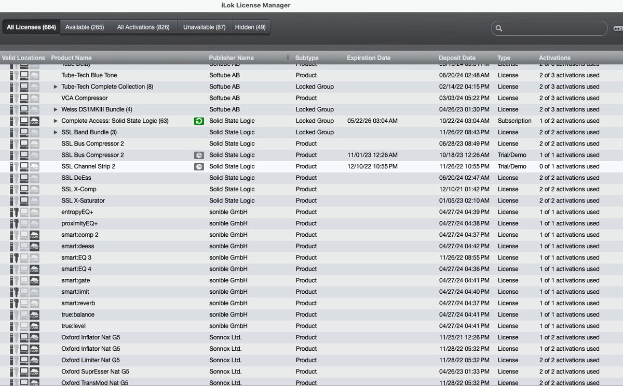Click inside the license search field
This screenshot has width=623, height=386.
click(549, 28)
